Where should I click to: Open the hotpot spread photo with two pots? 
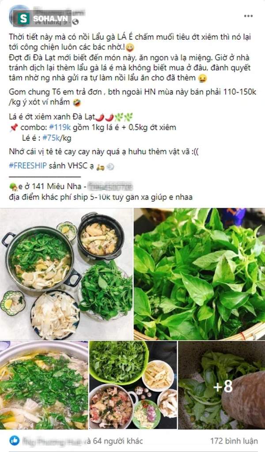tap(66, 274)
